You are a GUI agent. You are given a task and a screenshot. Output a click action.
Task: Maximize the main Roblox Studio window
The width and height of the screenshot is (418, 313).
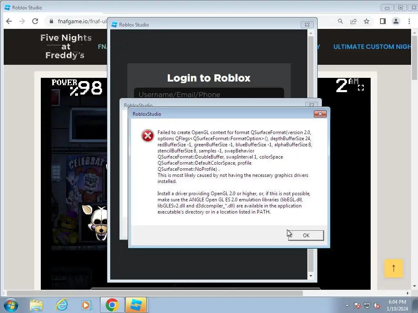click(x=400, y=7)
